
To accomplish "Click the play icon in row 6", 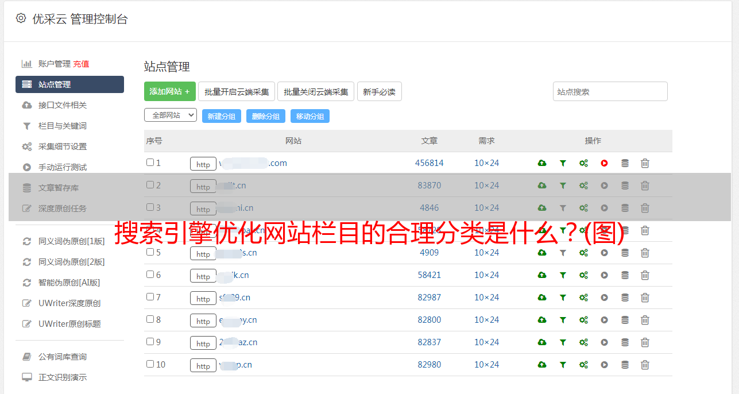I will [x=604, y=275].
